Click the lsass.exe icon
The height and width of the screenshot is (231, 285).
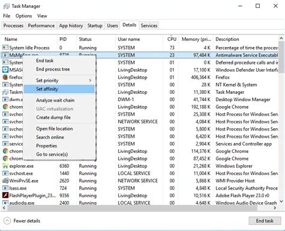coord(5,188)
